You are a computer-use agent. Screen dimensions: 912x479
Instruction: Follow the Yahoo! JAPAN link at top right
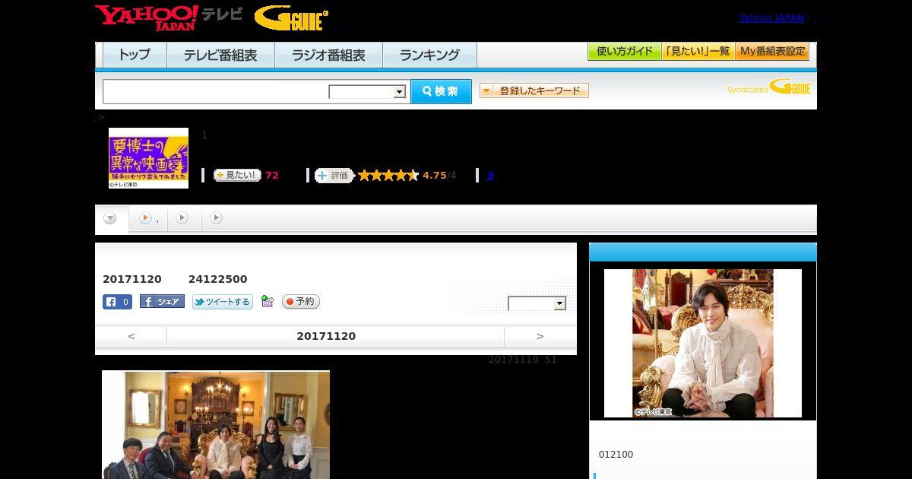pyautogui.click(x=771, y=18)
